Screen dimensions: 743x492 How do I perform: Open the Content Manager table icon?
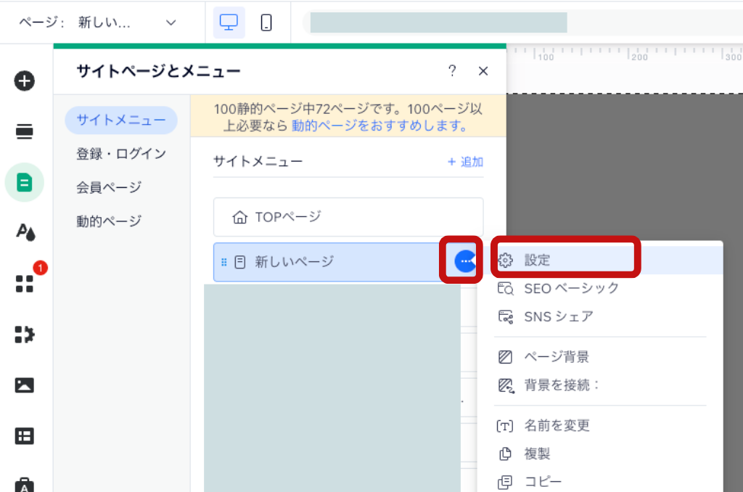[25, 435]
